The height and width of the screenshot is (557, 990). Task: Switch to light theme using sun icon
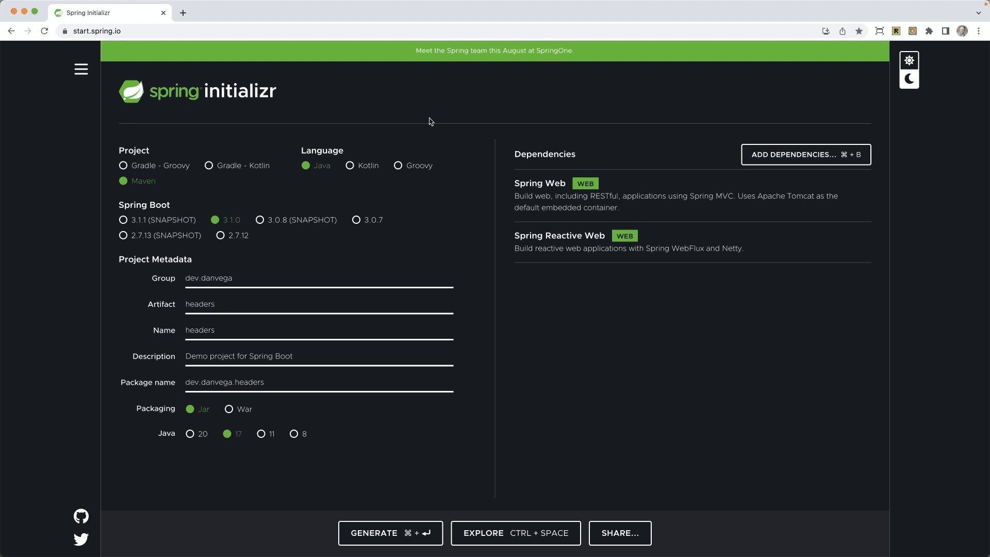coord(909,60)
